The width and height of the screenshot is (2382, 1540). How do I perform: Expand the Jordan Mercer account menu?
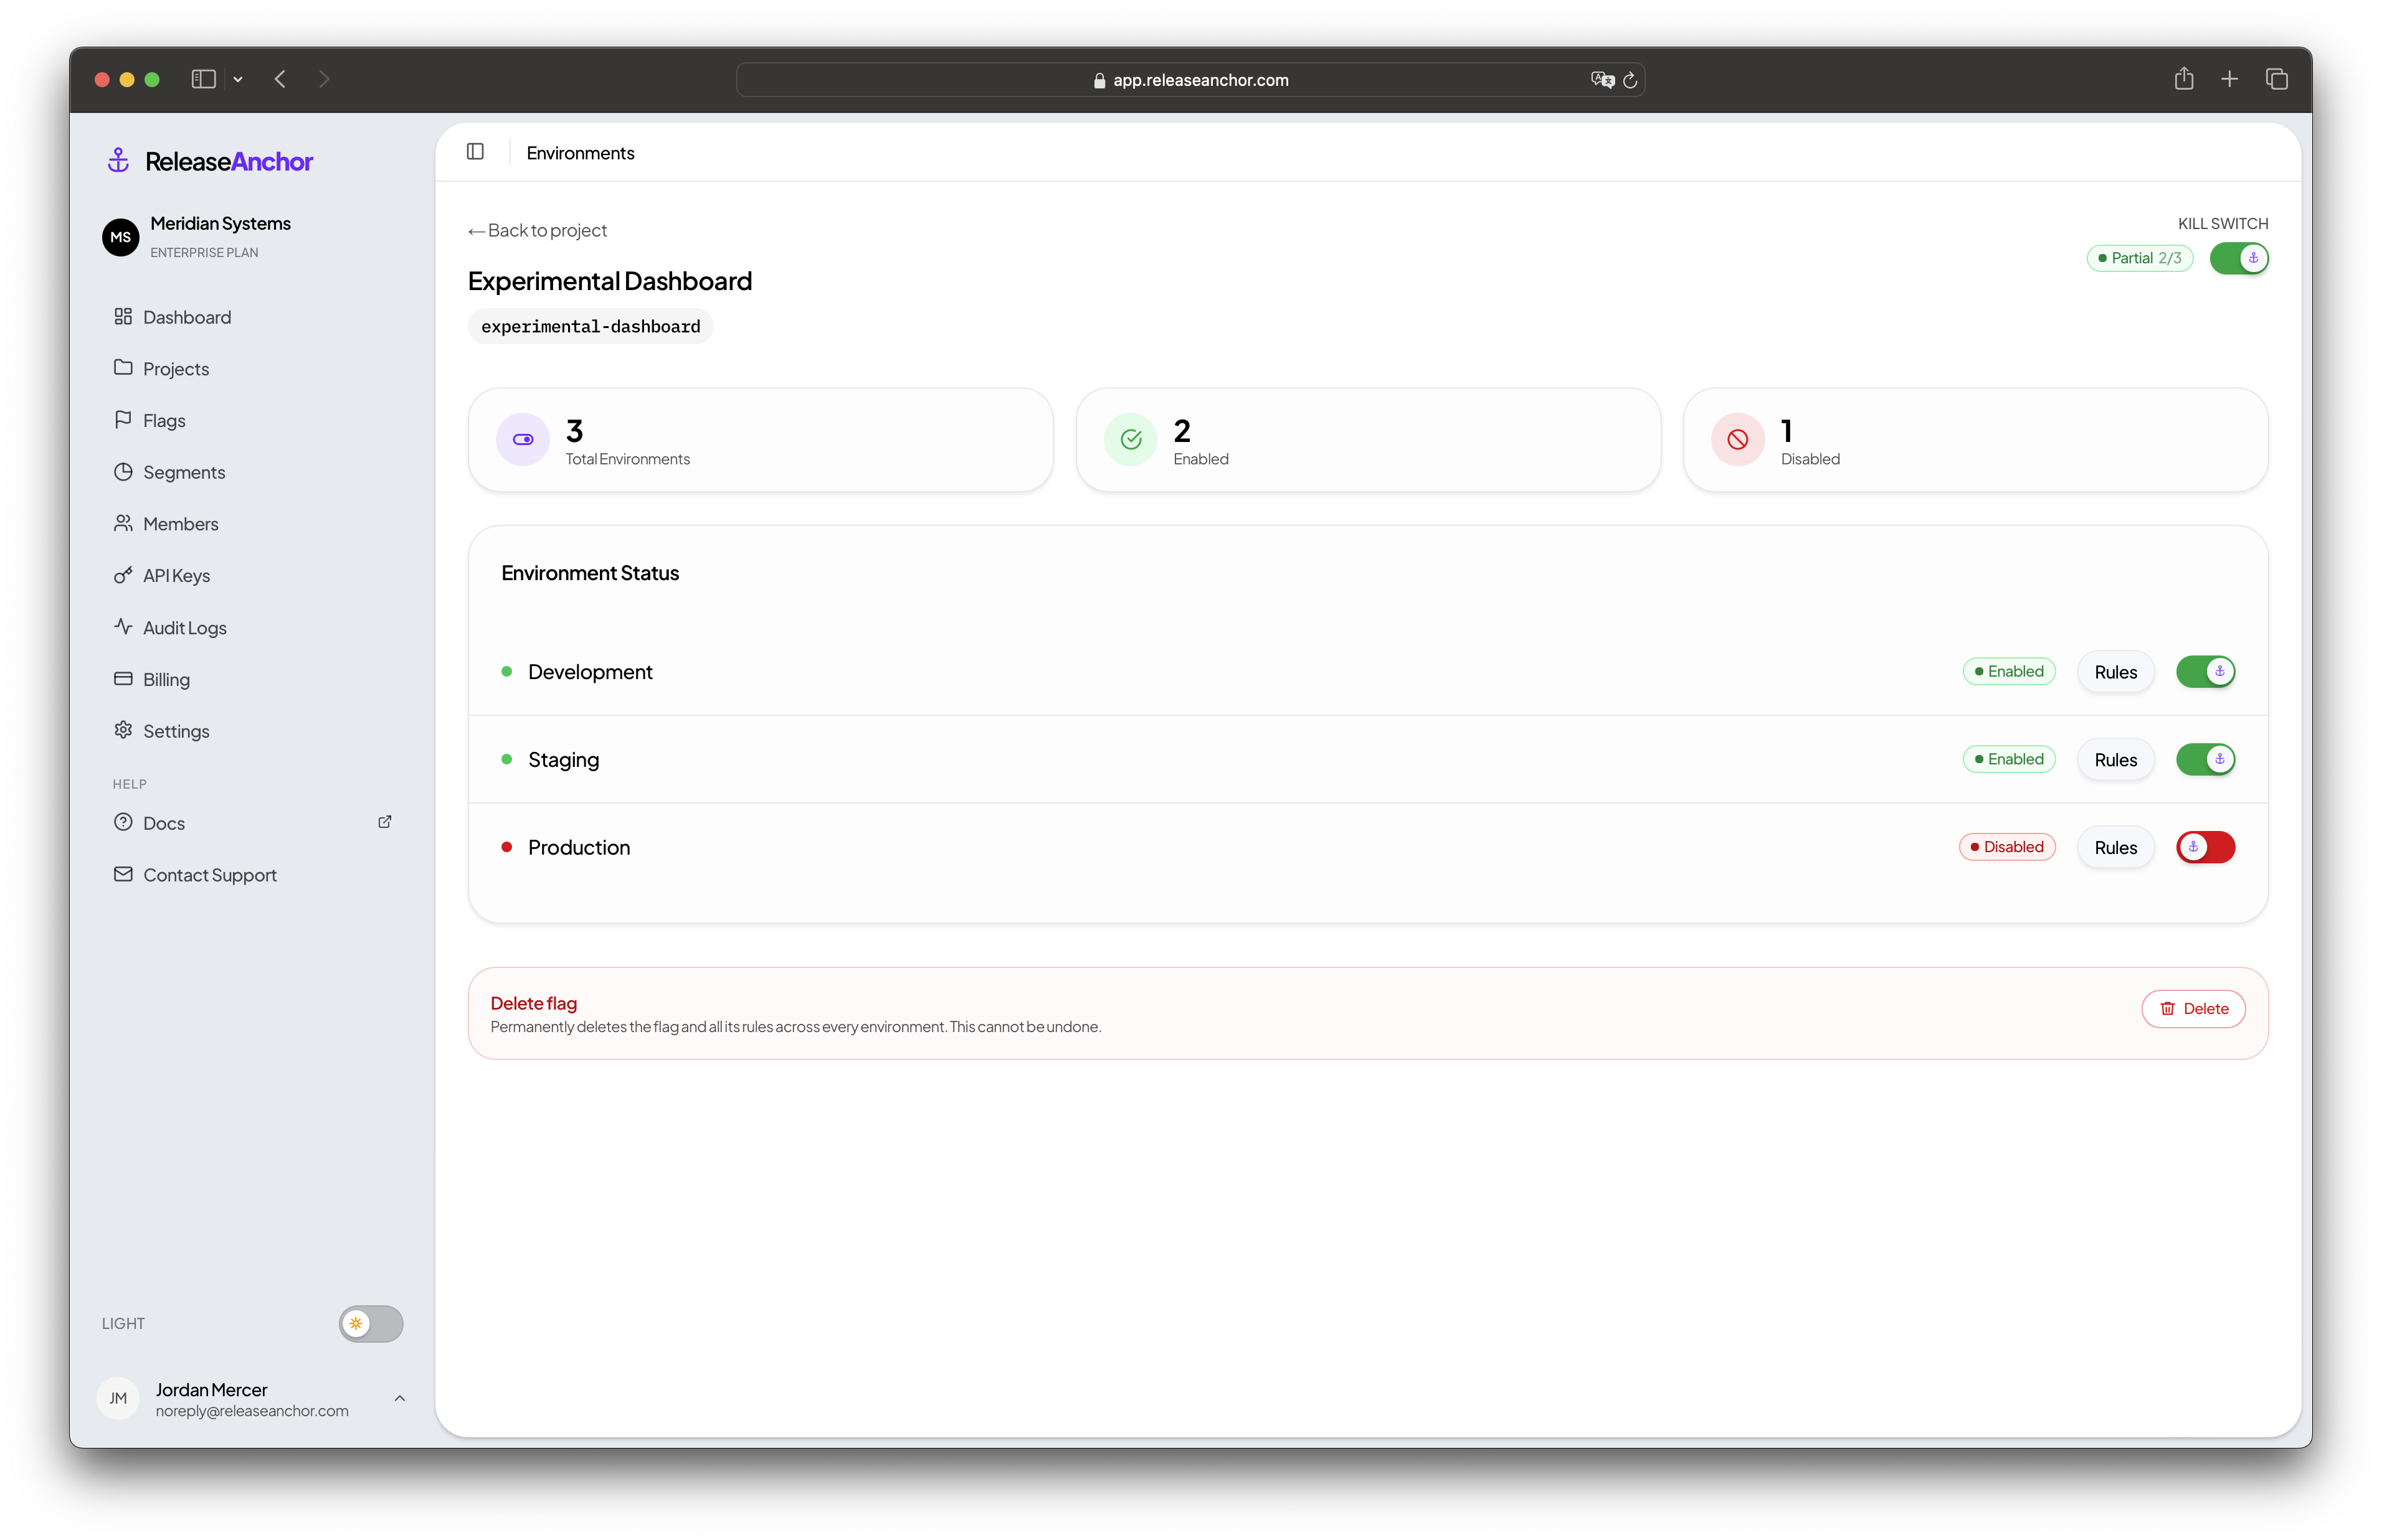[x=399, y=1398]
